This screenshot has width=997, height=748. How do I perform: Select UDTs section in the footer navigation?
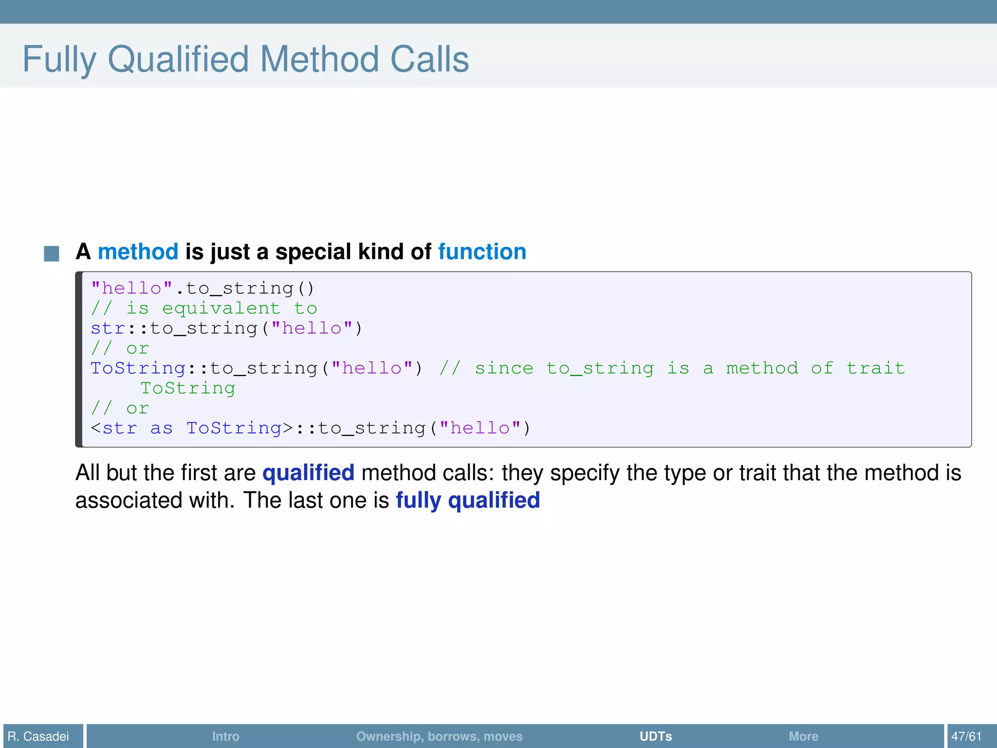point(655,736)
